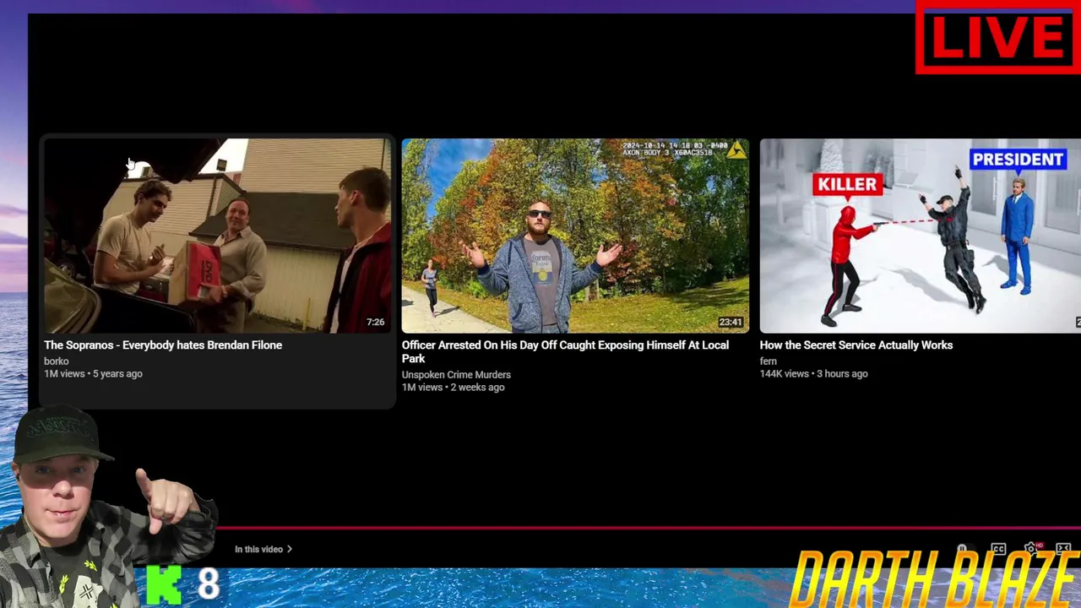
Task: Click the Sopranos - Everybody hates Brendan Filone title
Action: click(163, 345)
